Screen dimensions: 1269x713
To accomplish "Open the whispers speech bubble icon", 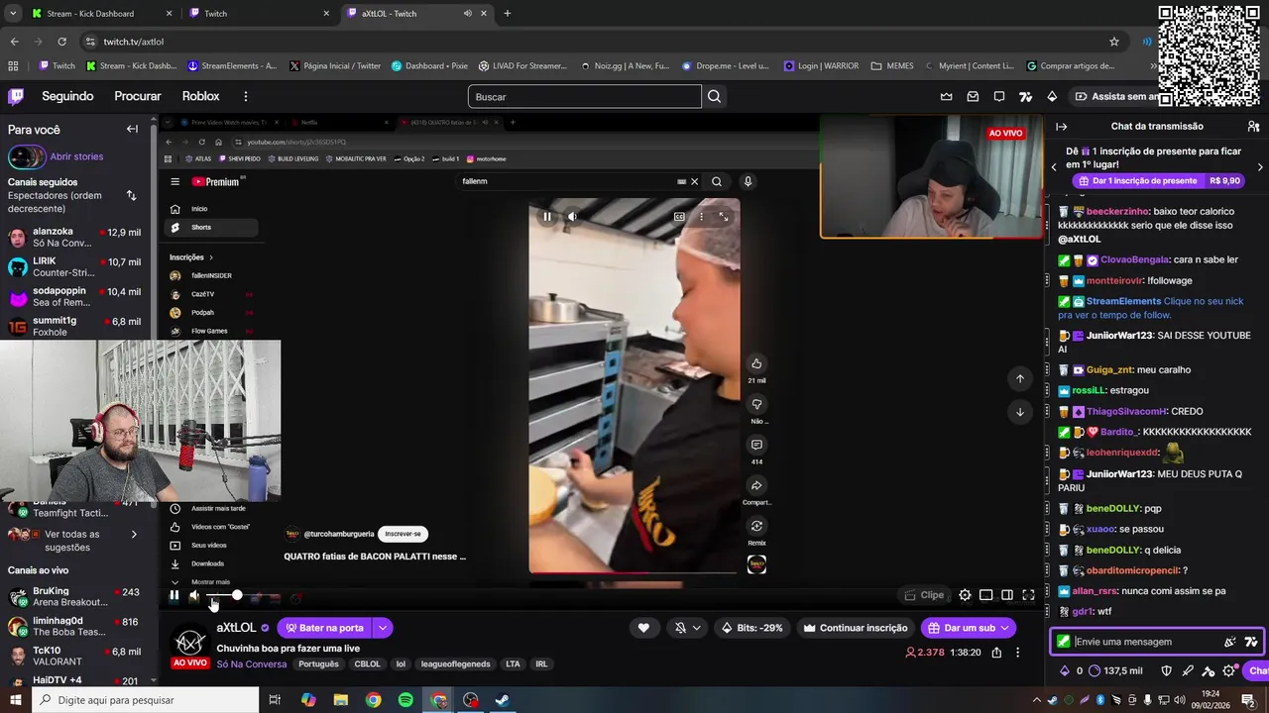I will (999, 96).
